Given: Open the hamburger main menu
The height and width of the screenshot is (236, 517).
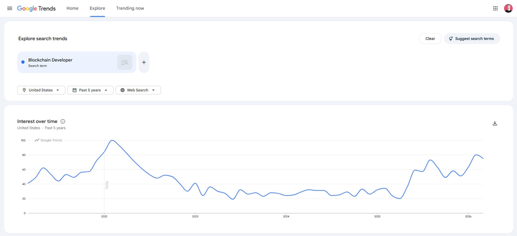Looking at the screenshot, I should tap(10, 8).
